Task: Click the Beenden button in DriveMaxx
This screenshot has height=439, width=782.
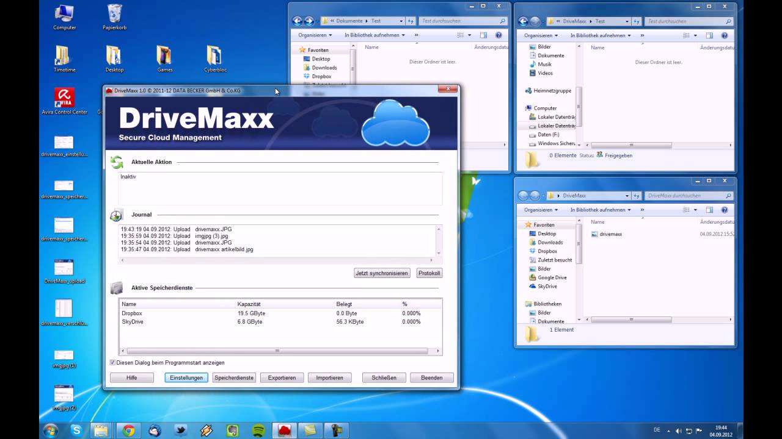Action: (x=431, y=378)
